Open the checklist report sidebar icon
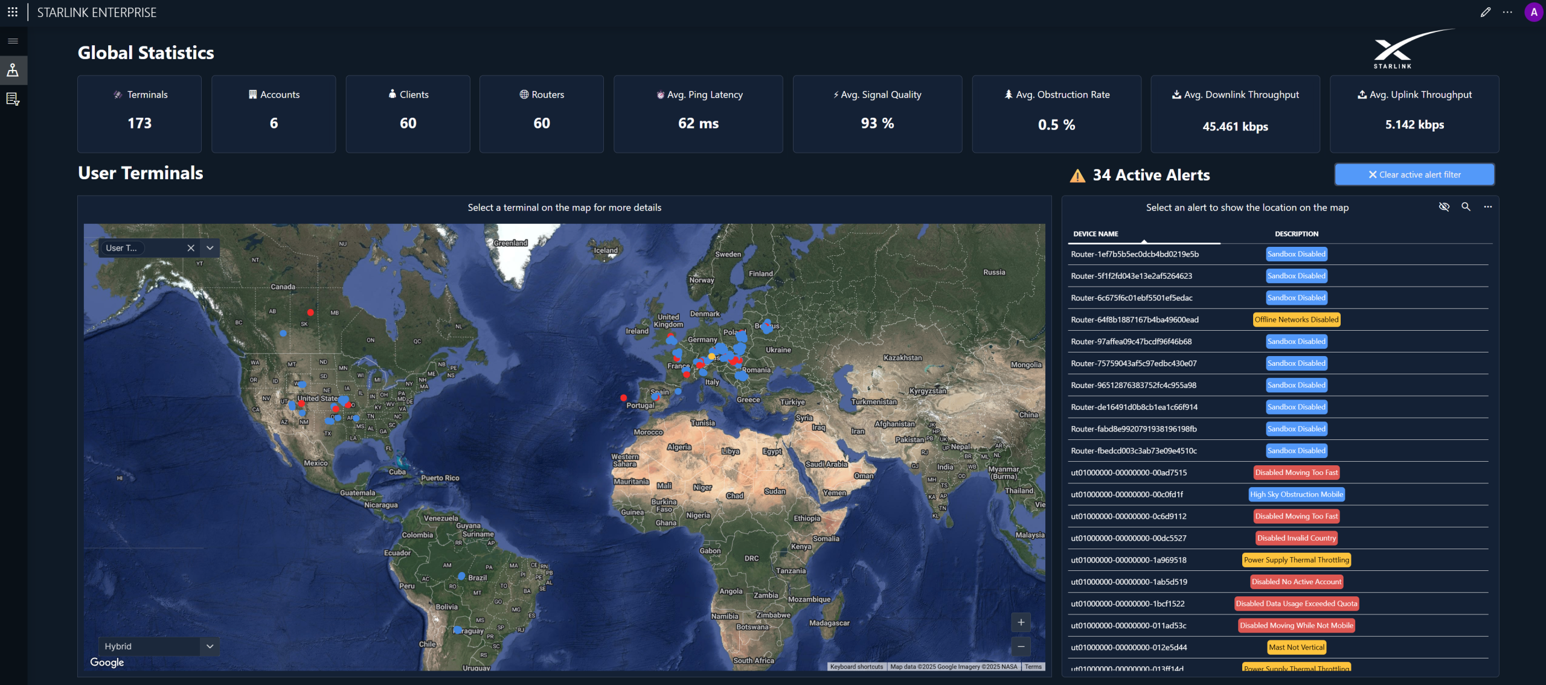The width and height of the screenshot is (1546, 685). pyautogui.click(x=13, y=99)
